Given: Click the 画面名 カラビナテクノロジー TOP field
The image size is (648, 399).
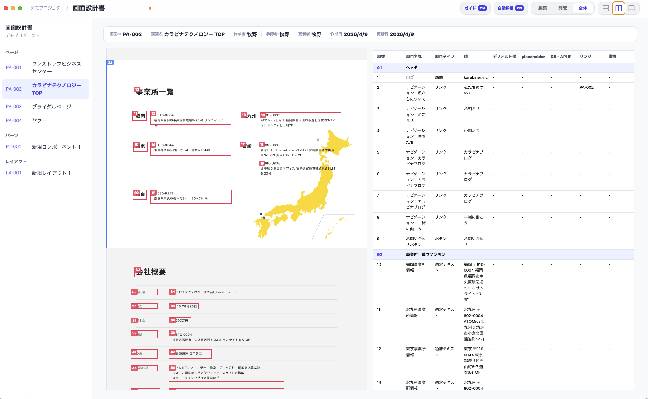Looking at the screenshot, I should tap(188, 34).
